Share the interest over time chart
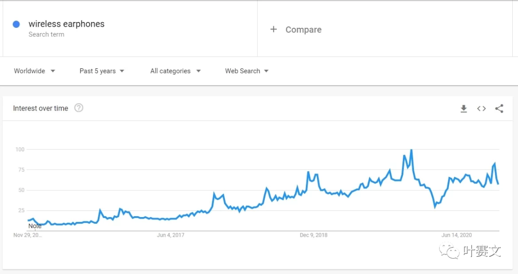 499,109
